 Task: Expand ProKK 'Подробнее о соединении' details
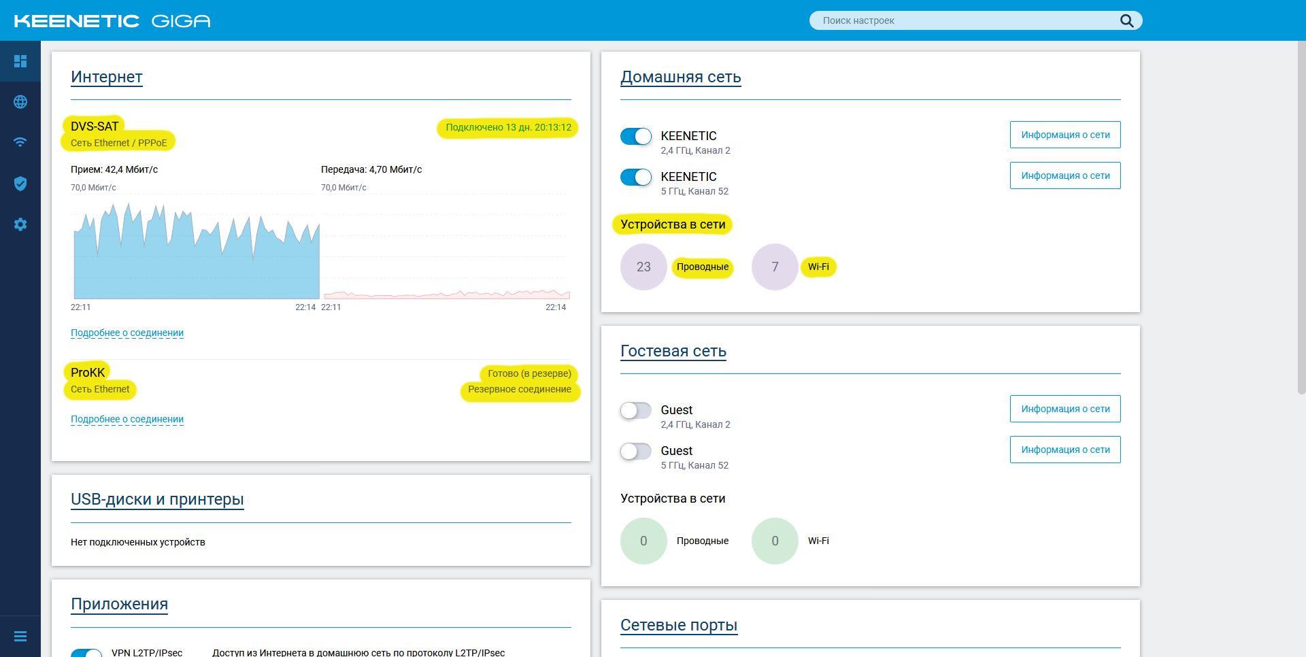click(127, 419)
